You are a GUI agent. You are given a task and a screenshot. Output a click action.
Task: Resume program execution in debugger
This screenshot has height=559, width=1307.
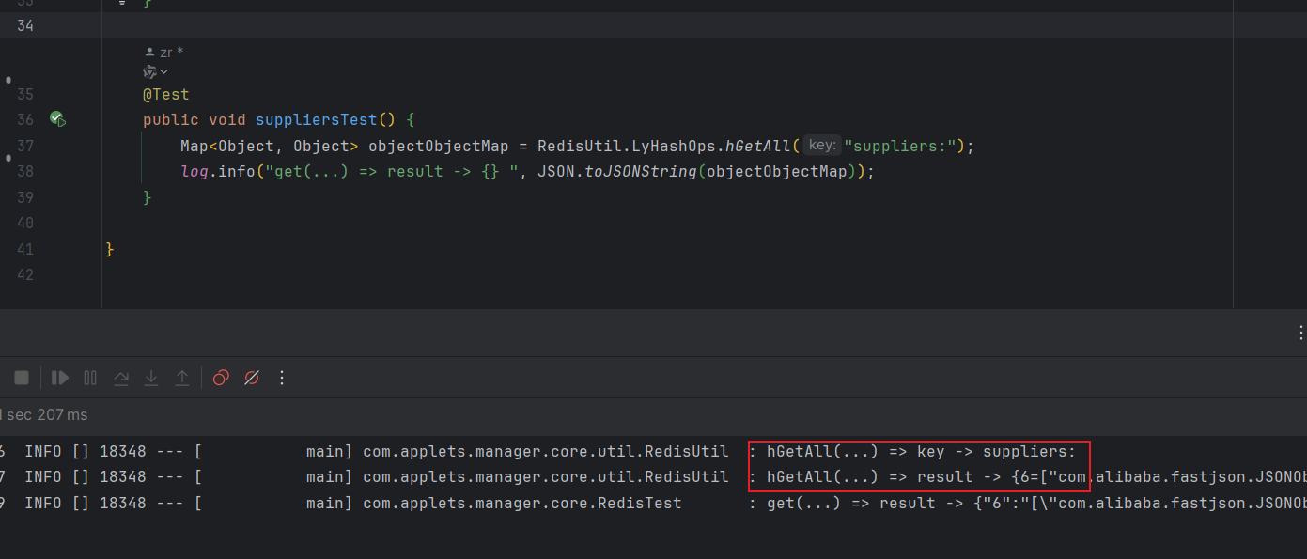60,378
